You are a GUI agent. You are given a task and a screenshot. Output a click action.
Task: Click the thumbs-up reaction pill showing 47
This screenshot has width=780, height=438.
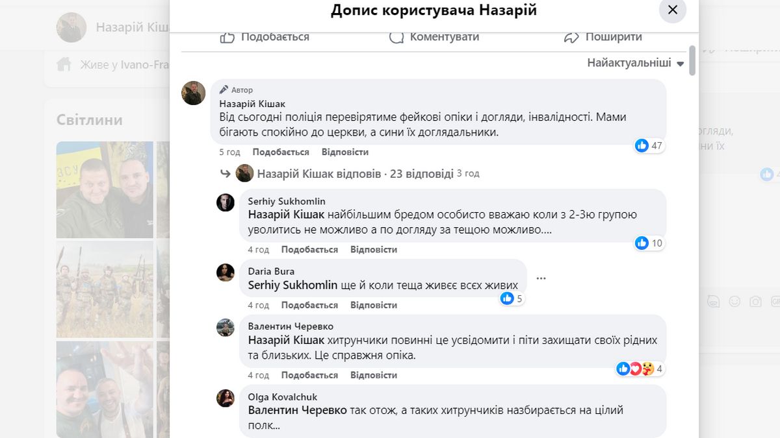[650, 146]
